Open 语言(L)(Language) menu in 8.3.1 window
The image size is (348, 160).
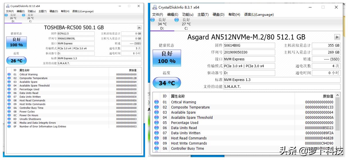click(x=259, y=15)
